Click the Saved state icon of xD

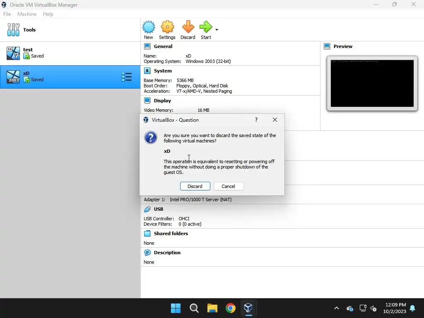[x=26, y=79]
